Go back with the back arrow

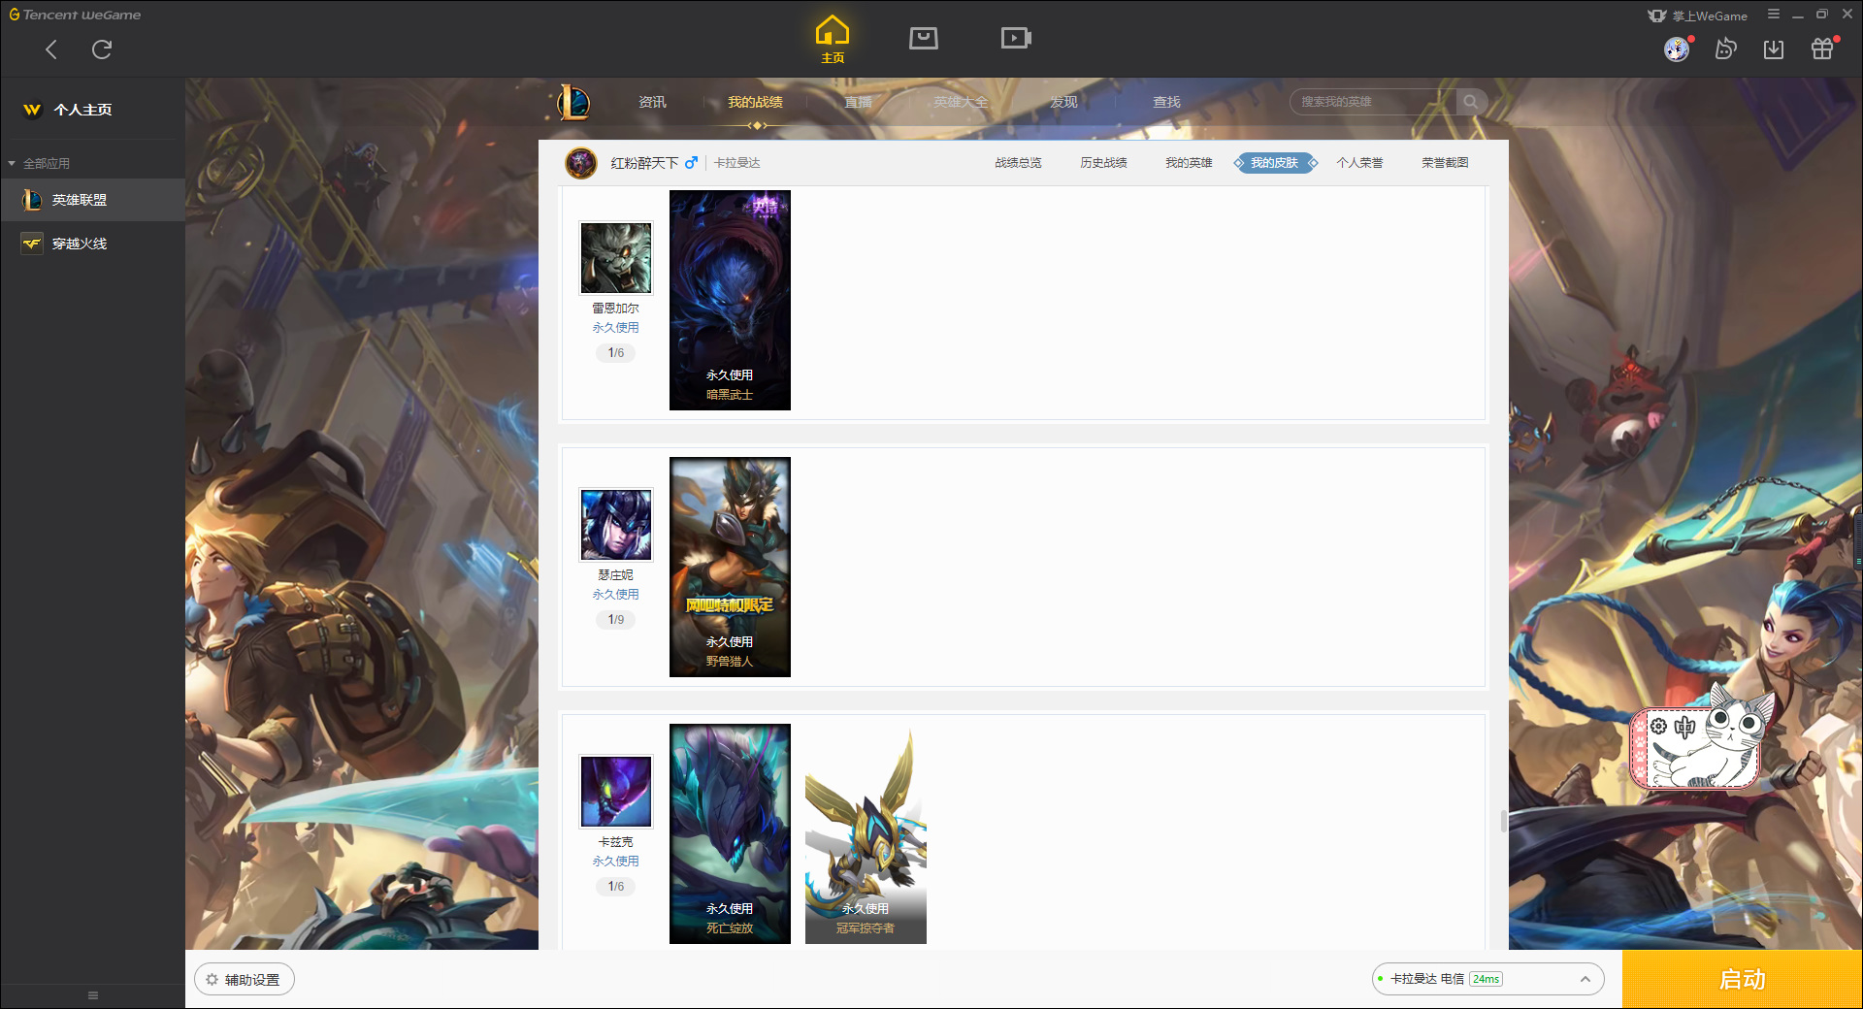pyautogui.click(x=51, y=49)
